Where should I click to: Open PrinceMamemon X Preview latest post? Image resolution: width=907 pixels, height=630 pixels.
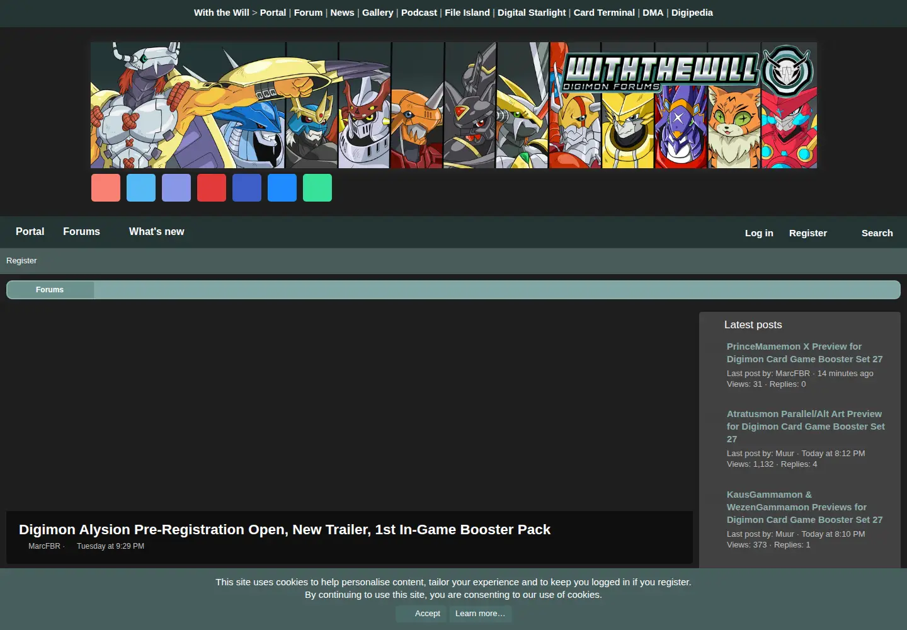click(x=804, y=353)
